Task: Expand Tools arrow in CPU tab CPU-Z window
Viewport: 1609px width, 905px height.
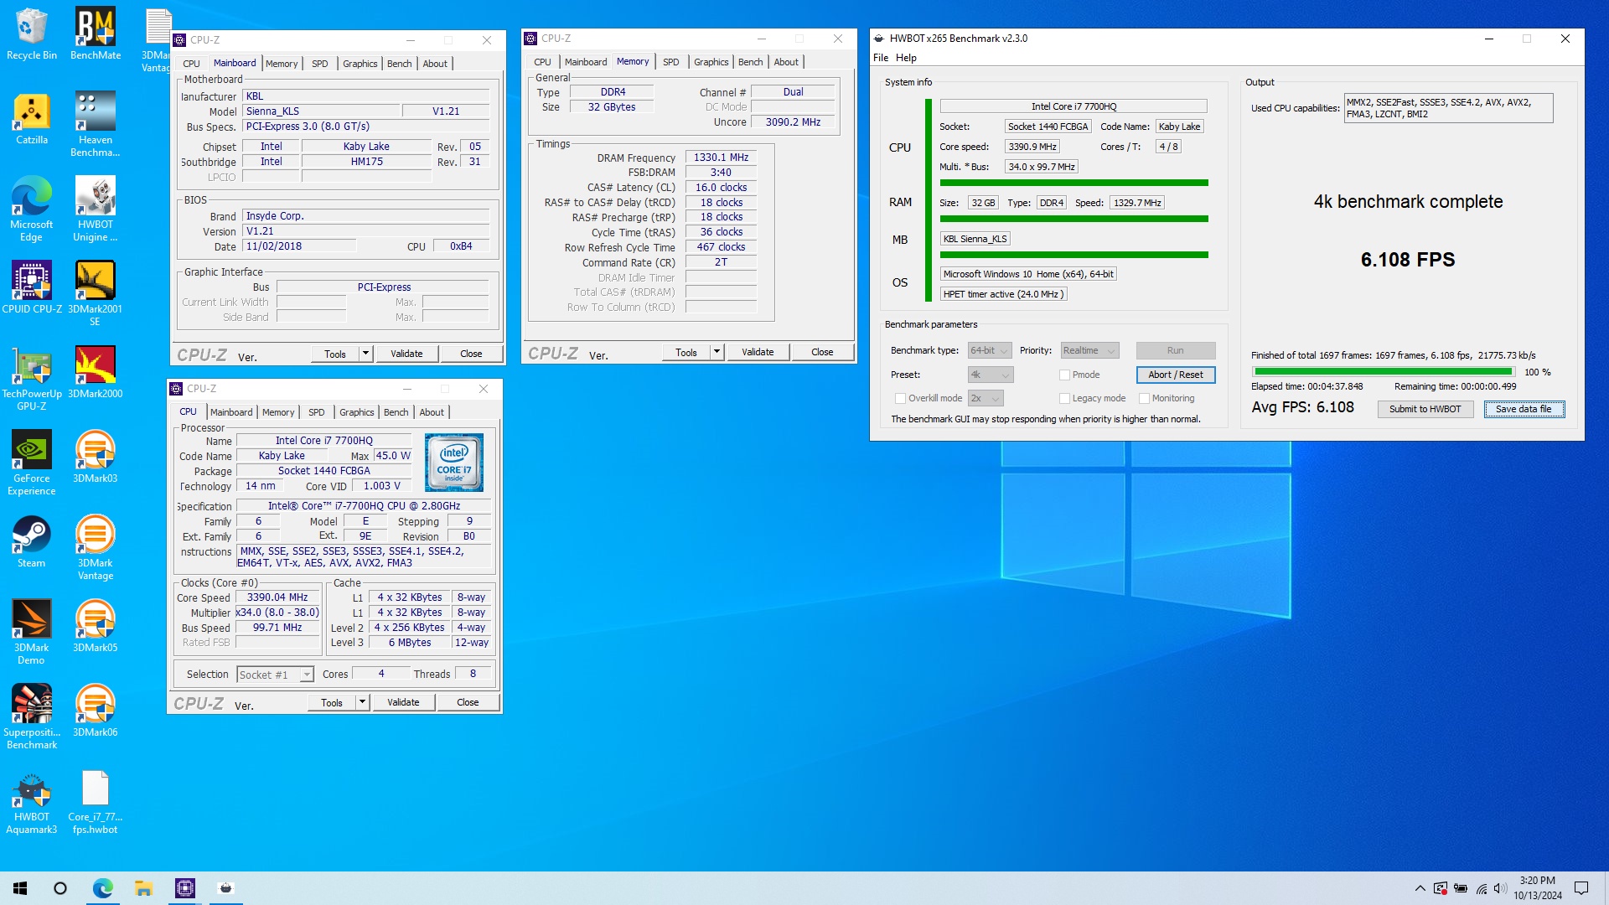Action: coord(362,702)
